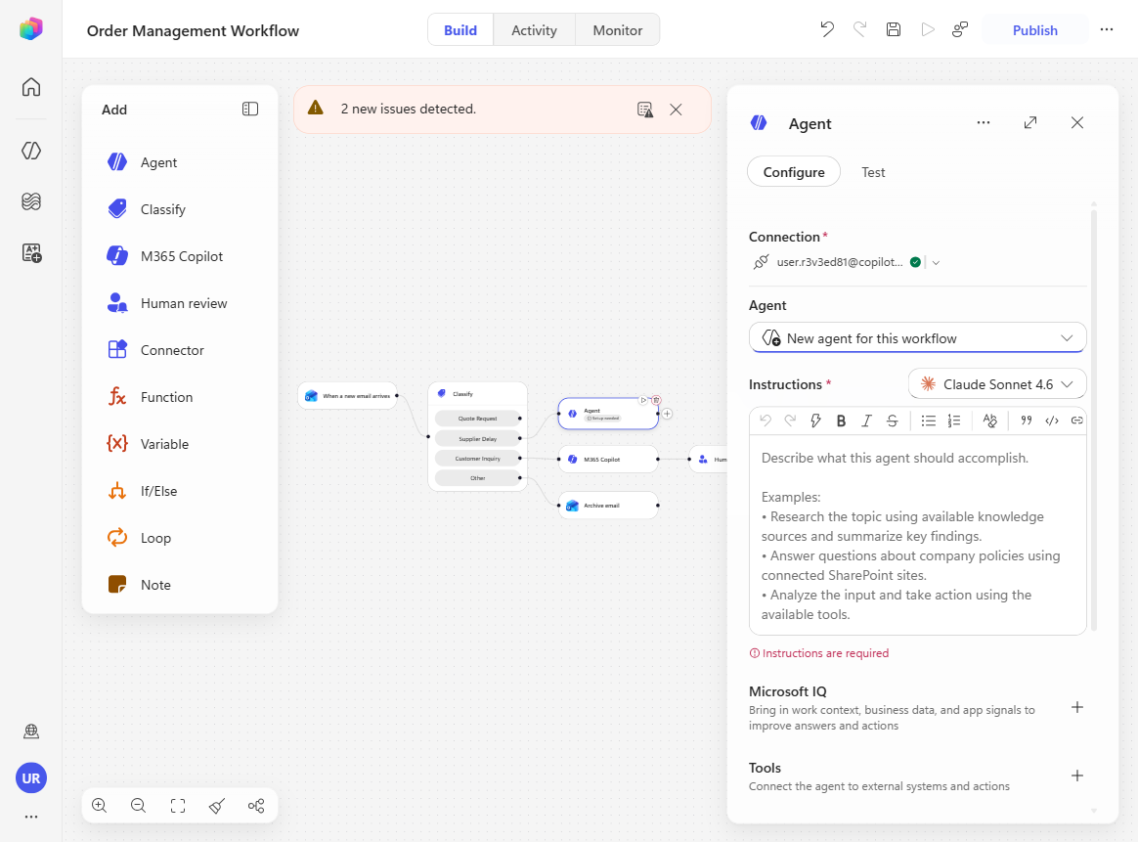The height and width of the screenshot is (842, 1138).
Task: Undo the last workflow change
Action: pyautogui.click(x=827, y=29)
